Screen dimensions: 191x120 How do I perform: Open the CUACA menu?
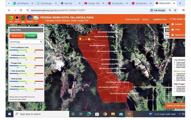tap(145, 20)
